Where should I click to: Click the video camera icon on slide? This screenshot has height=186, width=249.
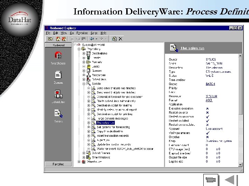pos(211,180)
